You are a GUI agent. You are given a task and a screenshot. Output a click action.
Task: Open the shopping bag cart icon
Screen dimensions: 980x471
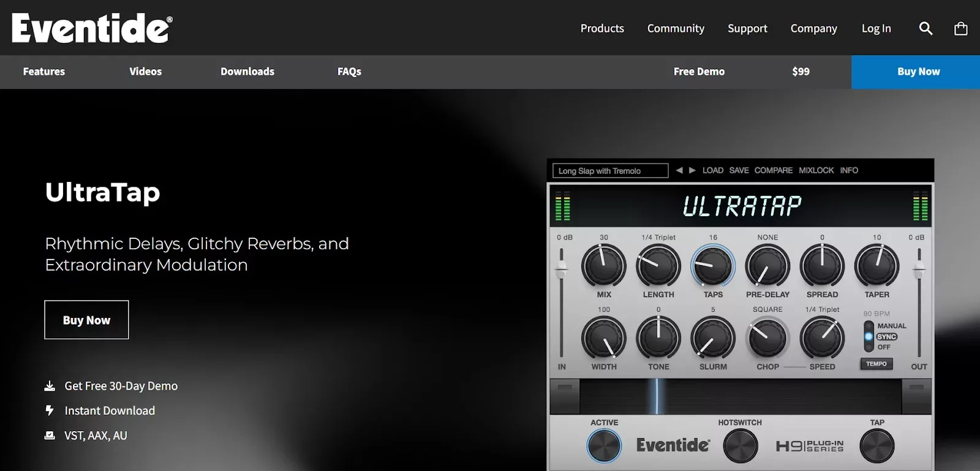point(961,28)
